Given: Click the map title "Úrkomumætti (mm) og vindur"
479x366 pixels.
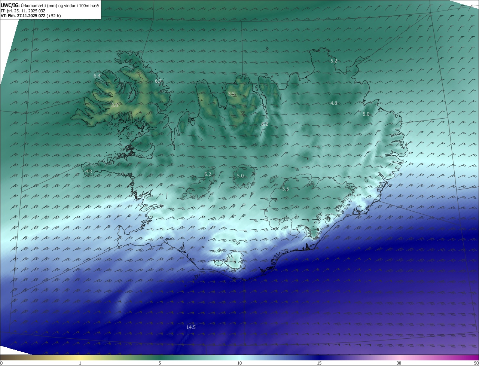Looking at the screenshot, I should [x=47, y=5].
